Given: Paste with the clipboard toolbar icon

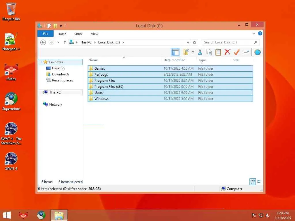Looking at the screenshot, I should pyautogui.click(x=218, y=52).
